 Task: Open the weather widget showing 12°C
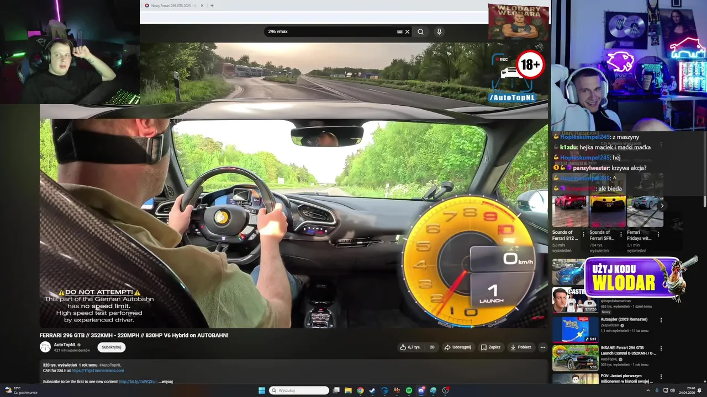click(20, 390)
